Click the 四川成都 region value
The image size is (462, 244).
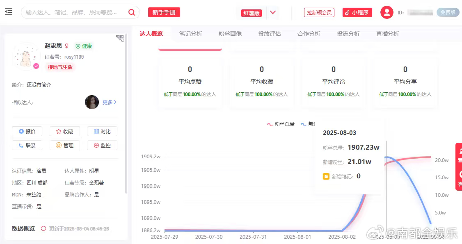coord(37,183)
